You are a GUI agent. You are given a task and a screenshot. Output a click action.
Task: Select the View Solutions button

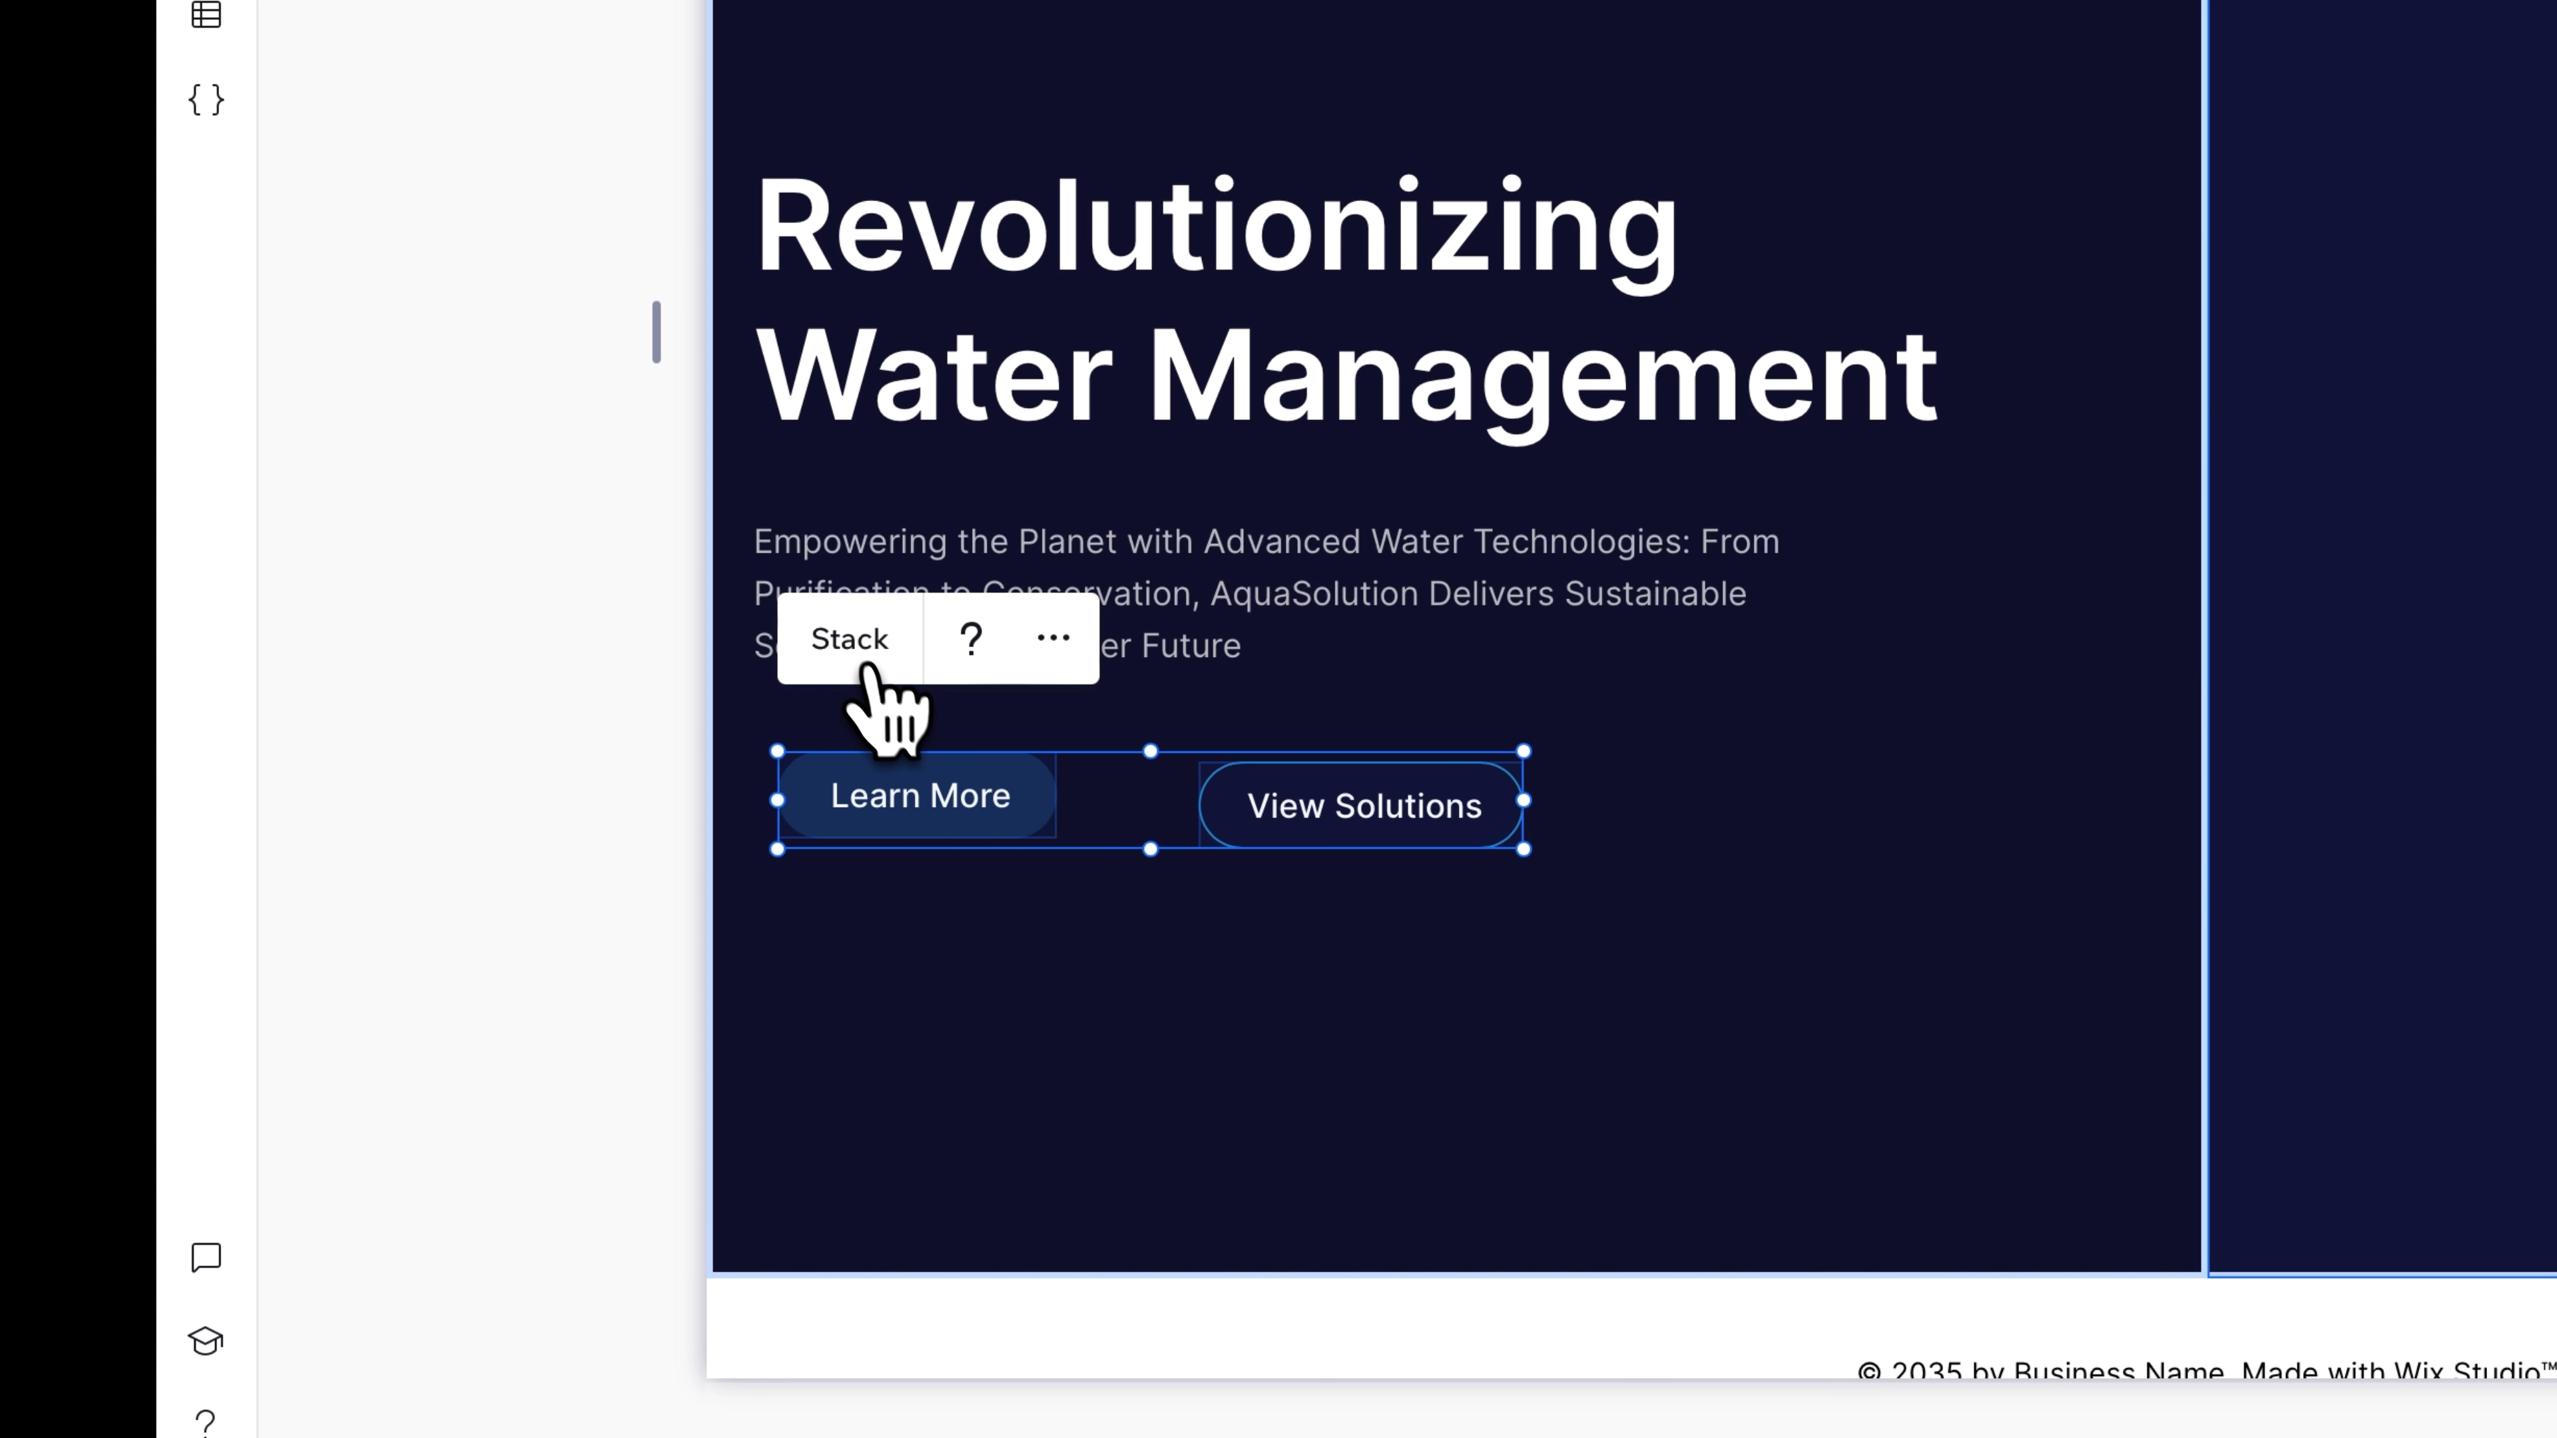(x=1363, y=806)
